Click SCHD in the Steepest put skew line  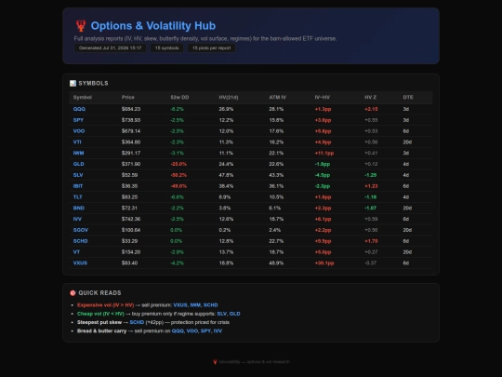click(137, 322)
